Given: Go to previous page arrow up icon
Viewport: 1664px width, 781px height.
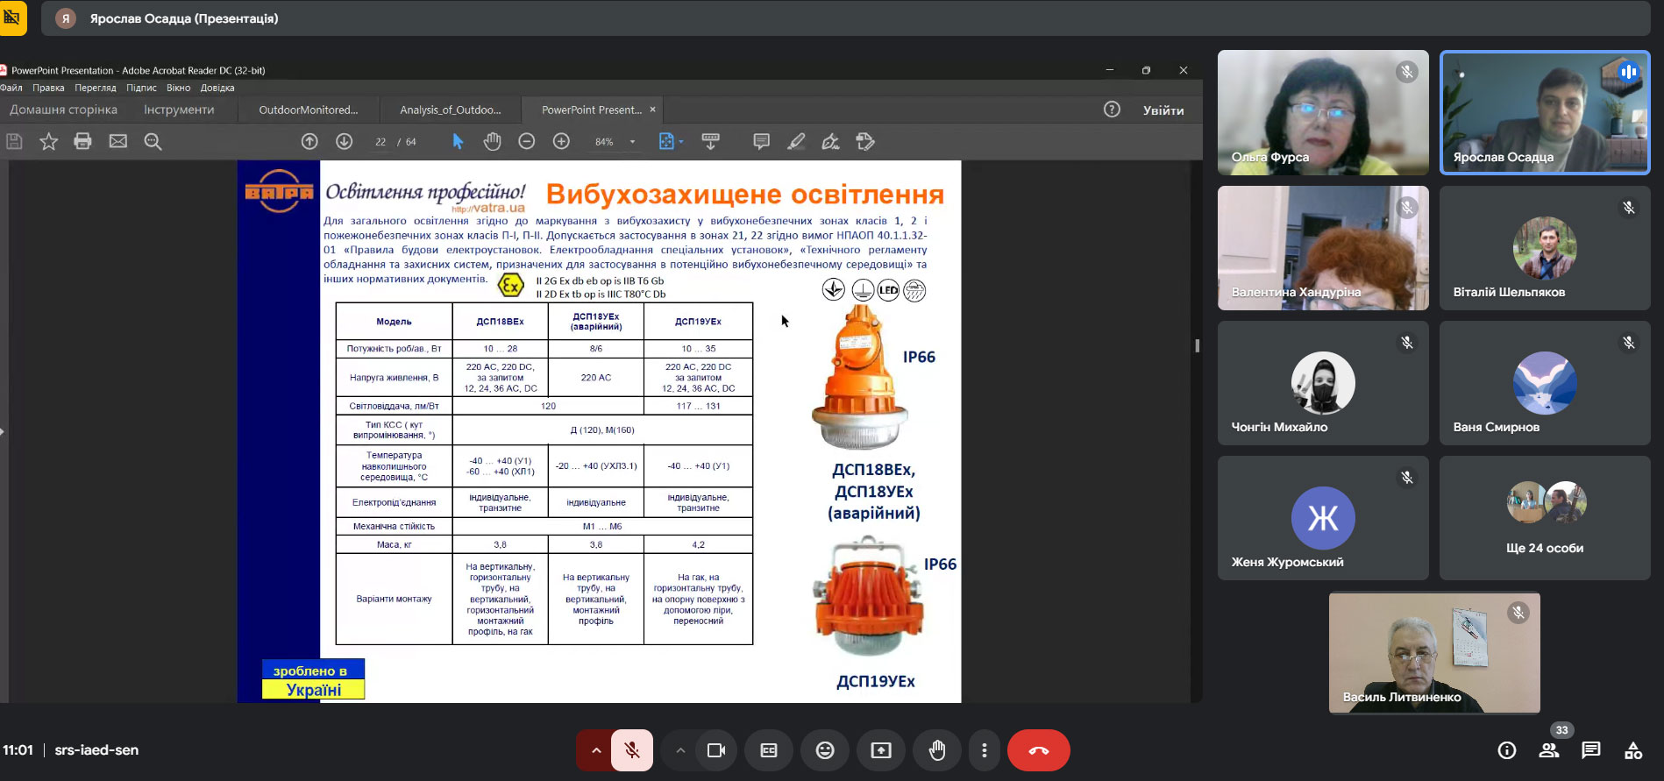Looking at the screenshot, I should click(x=309, y=141).
